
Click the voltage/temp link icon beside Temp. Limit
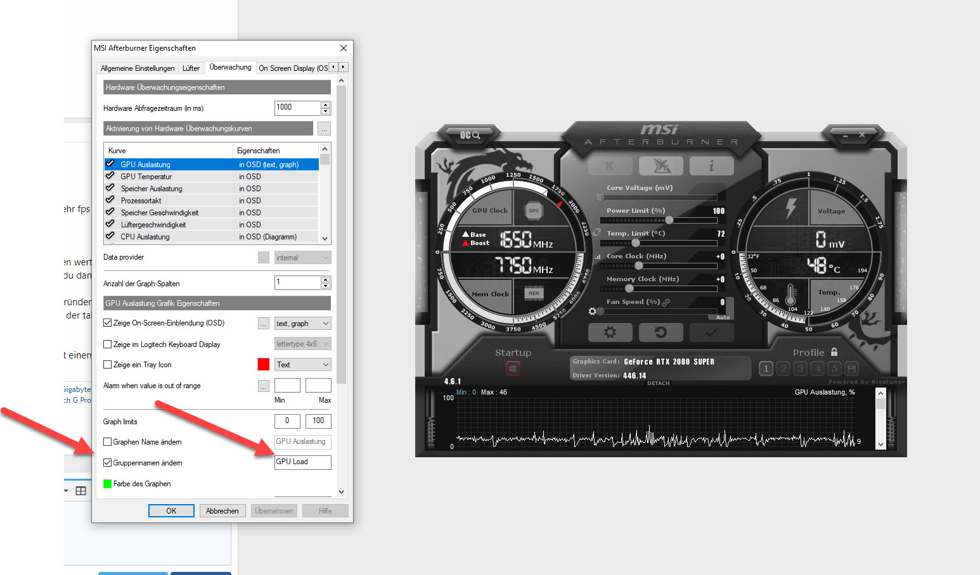596,233
